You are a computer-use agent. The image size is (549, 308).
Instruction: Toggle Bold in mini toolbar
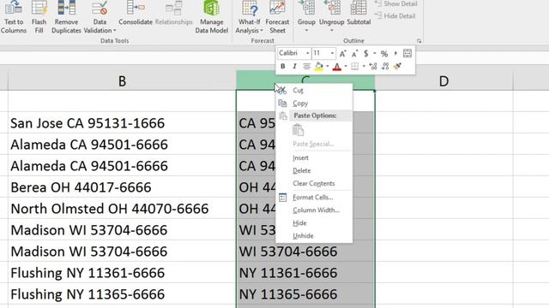[x=283, y=67]
